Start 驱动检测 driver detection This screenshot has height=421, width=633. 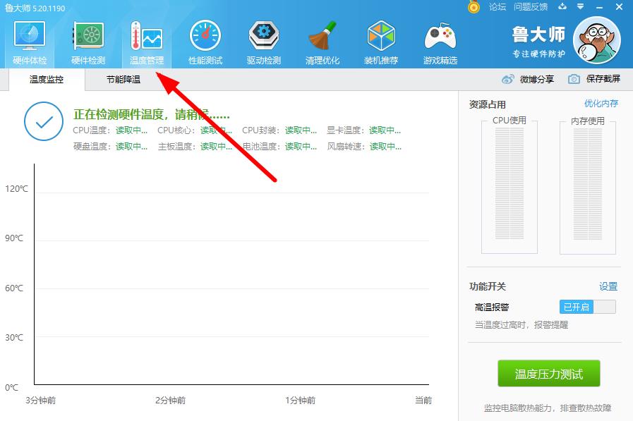point(263,40)
